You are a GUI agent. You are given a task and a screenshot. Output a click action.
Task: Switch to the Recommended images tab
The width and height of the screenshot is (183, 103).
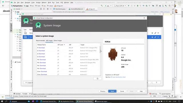(40, 41)
